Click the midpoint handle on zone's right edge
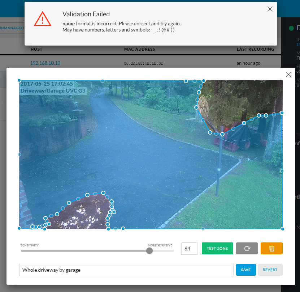The image size is (300, 292). pyautogui.click(x=282, y=171)
